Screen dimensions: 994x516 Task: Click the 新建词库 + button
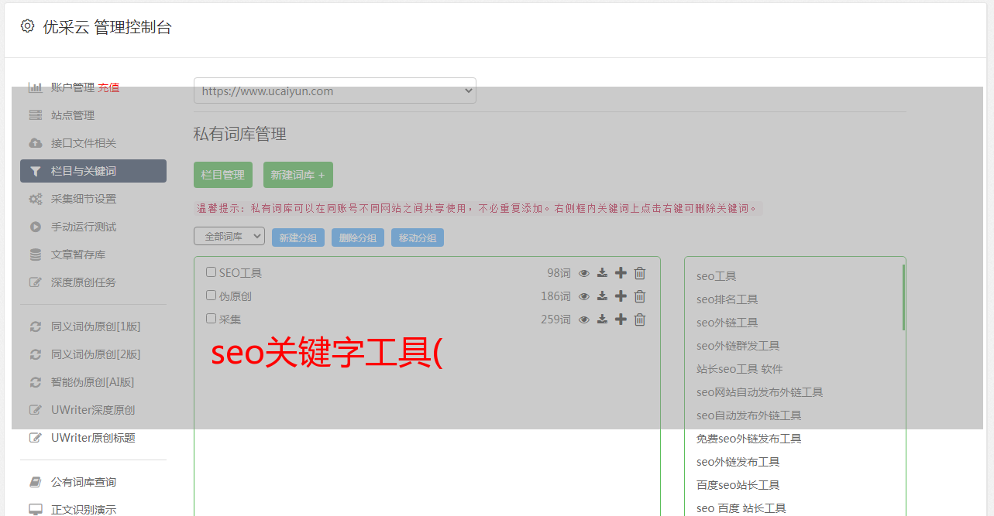[298, 175]
